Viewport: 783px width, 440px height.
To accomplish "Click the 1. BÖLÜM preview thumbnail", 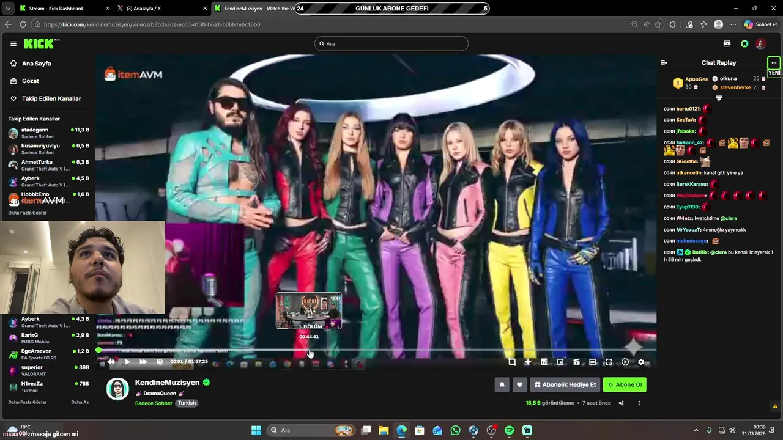I will (x=309, y=310).
